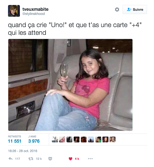The image size is (154, 167).
Task: Reply to the tweet with arrow icon
Action: (x=10, y=159)
